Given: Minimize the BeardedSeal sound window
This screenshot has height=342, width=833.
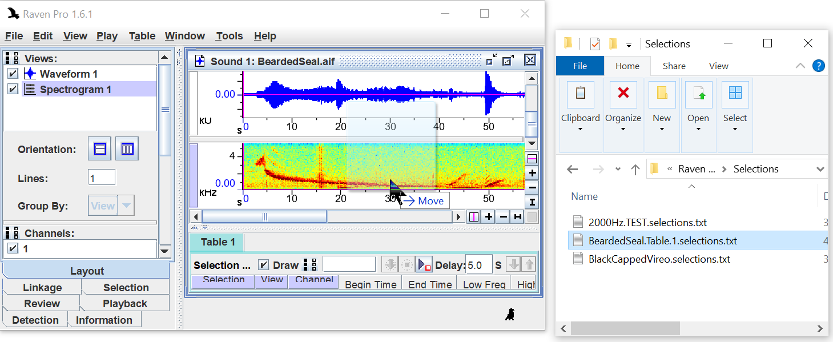Looking at the screenshot, I should point(492,61).
